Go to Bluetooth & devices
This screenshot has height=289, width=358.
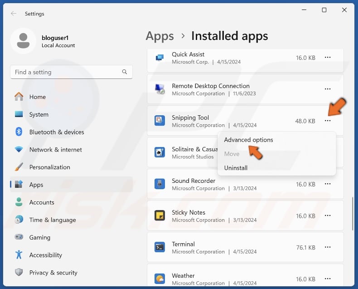[x=72, y=132]
